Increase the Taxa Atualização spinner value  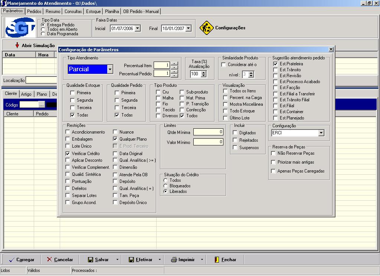[x=203, y=72]
